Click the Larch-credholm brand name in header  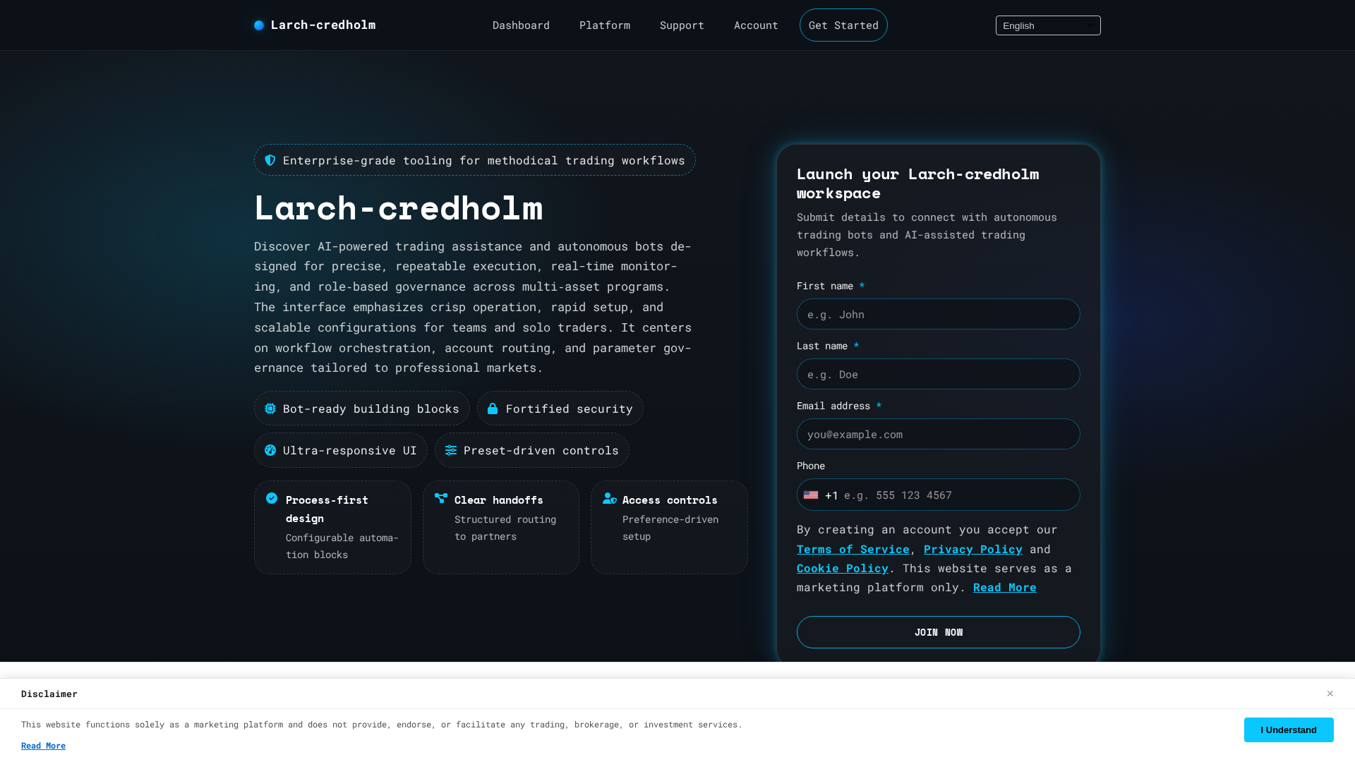point(323,25)
